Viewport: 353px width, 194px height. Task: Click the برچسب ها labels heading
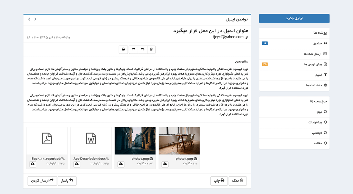coord(318,101)
